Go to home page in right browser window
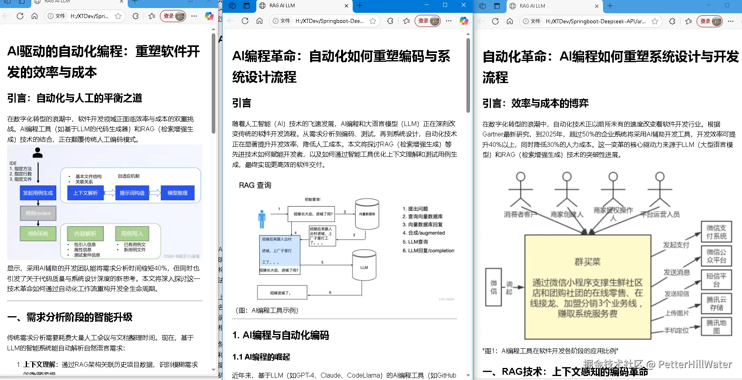The height and width of the screenshot is (380, 742). pos(510,21)
